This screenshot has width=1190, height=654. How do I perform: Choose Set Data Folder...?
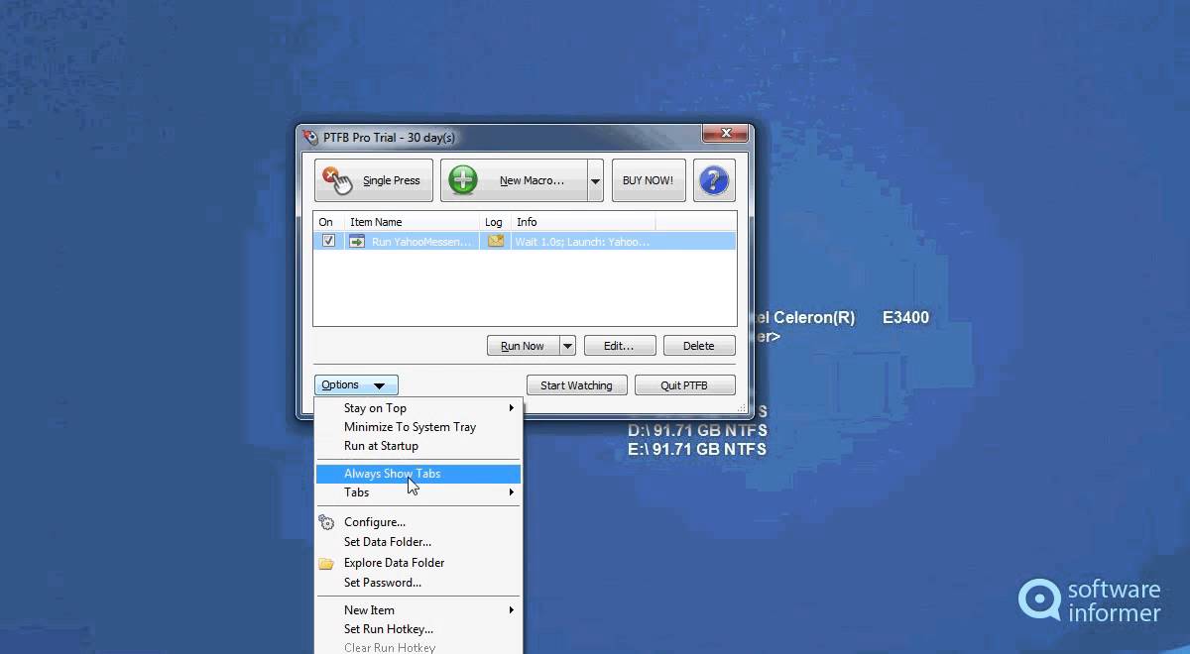417,542
